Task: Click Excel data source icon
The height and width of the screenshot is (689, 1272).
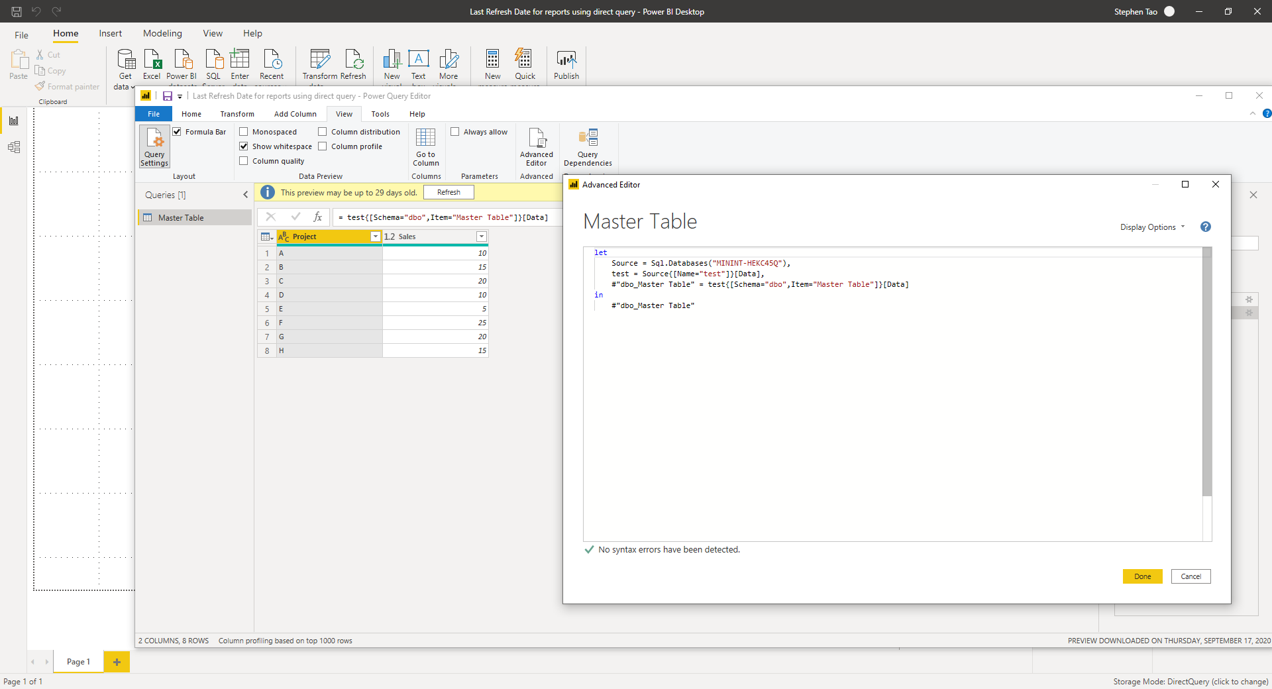Action: 152,65
